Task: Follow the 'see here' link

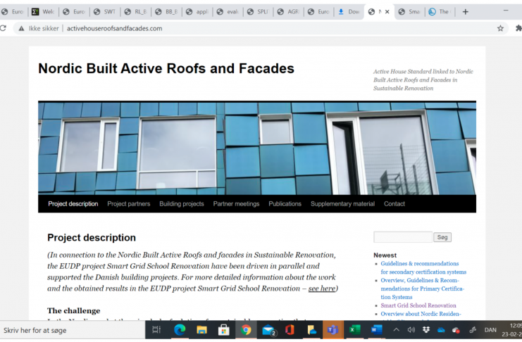Action: 322,289
